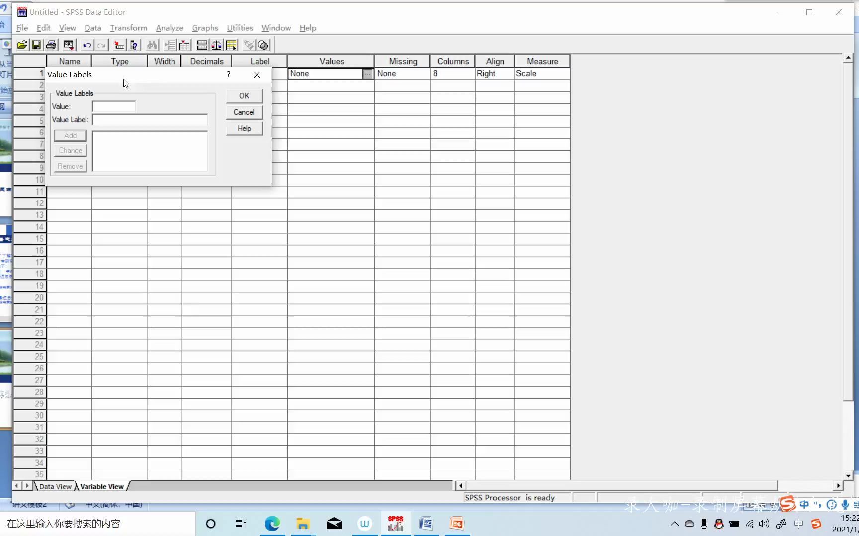Click into the Value input field
This screenshot has width=859, height=536.
click(x=114, y=106)
